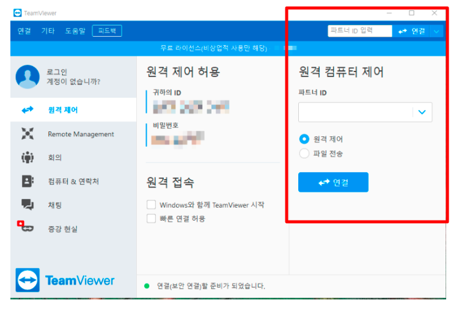Click the 컴퓨터 & 연락처 contacts icon
The height and width of the screenshot is (311, 459).
coord(28,181)
